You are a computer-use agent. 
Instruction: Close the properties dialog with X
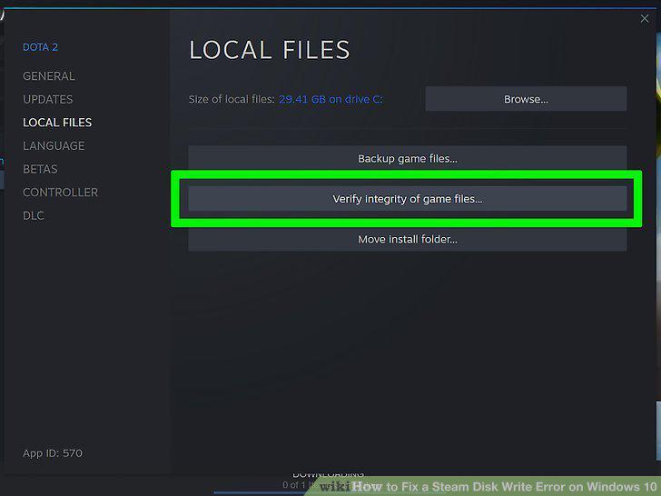coord(644,18)
